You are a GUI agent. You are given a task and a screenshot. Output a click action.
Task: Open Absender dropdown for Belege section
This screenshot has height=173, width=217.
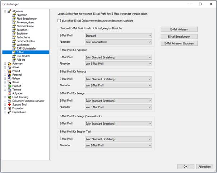(x=118, y=107)
